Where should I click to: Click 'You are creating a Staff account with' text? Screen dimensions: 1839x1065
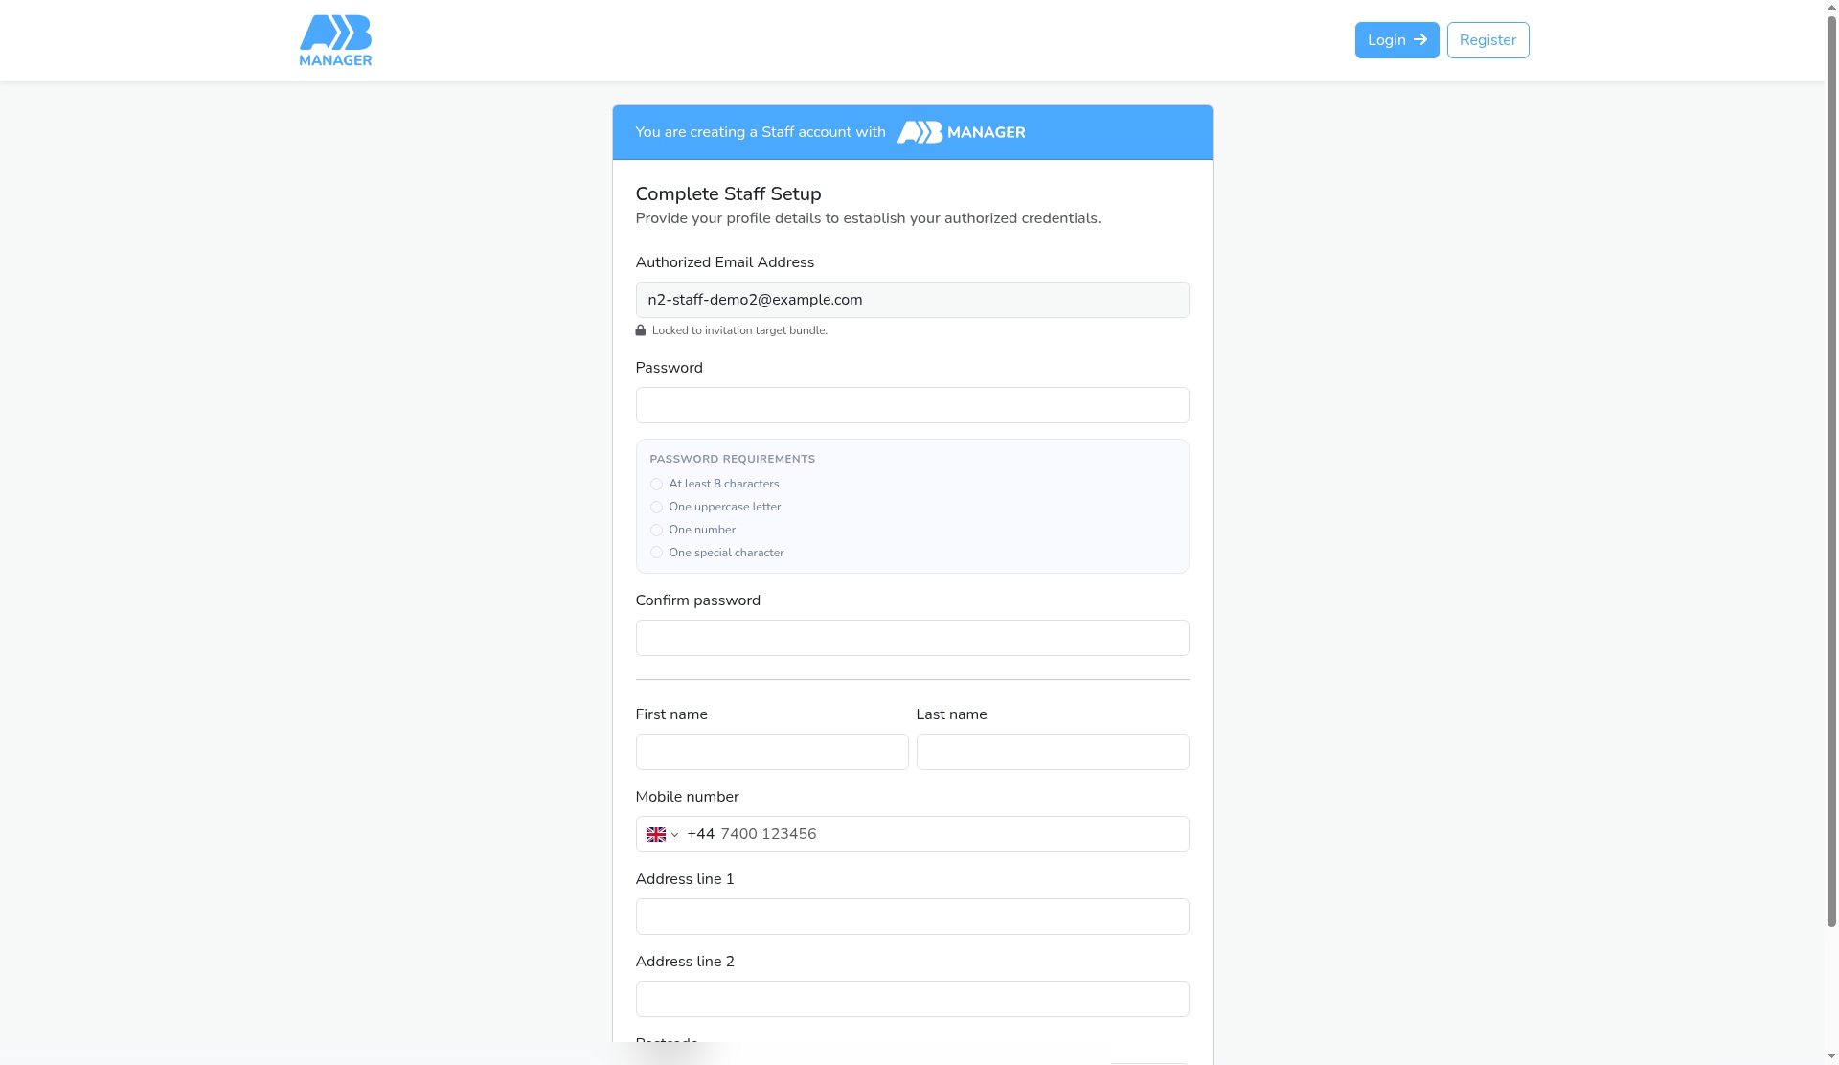761,132
